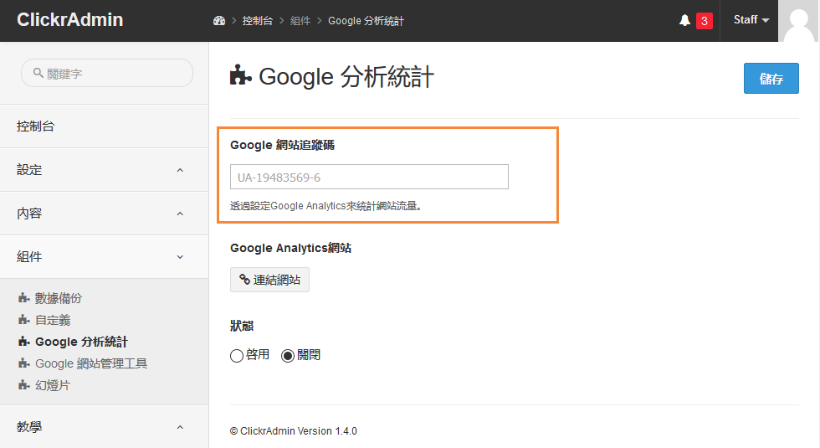820x448 pixels.
Task: Click the puzzle icon beside 幻燈片
Action: (x=24, y=385)
